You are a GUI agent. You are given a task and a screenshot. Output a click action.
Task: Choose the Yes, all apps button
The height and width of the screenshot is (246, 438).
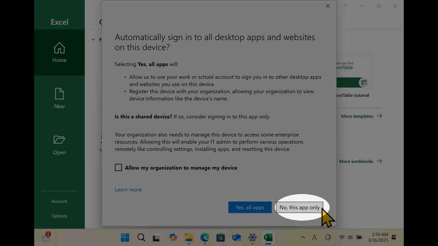tap(250, 207)
